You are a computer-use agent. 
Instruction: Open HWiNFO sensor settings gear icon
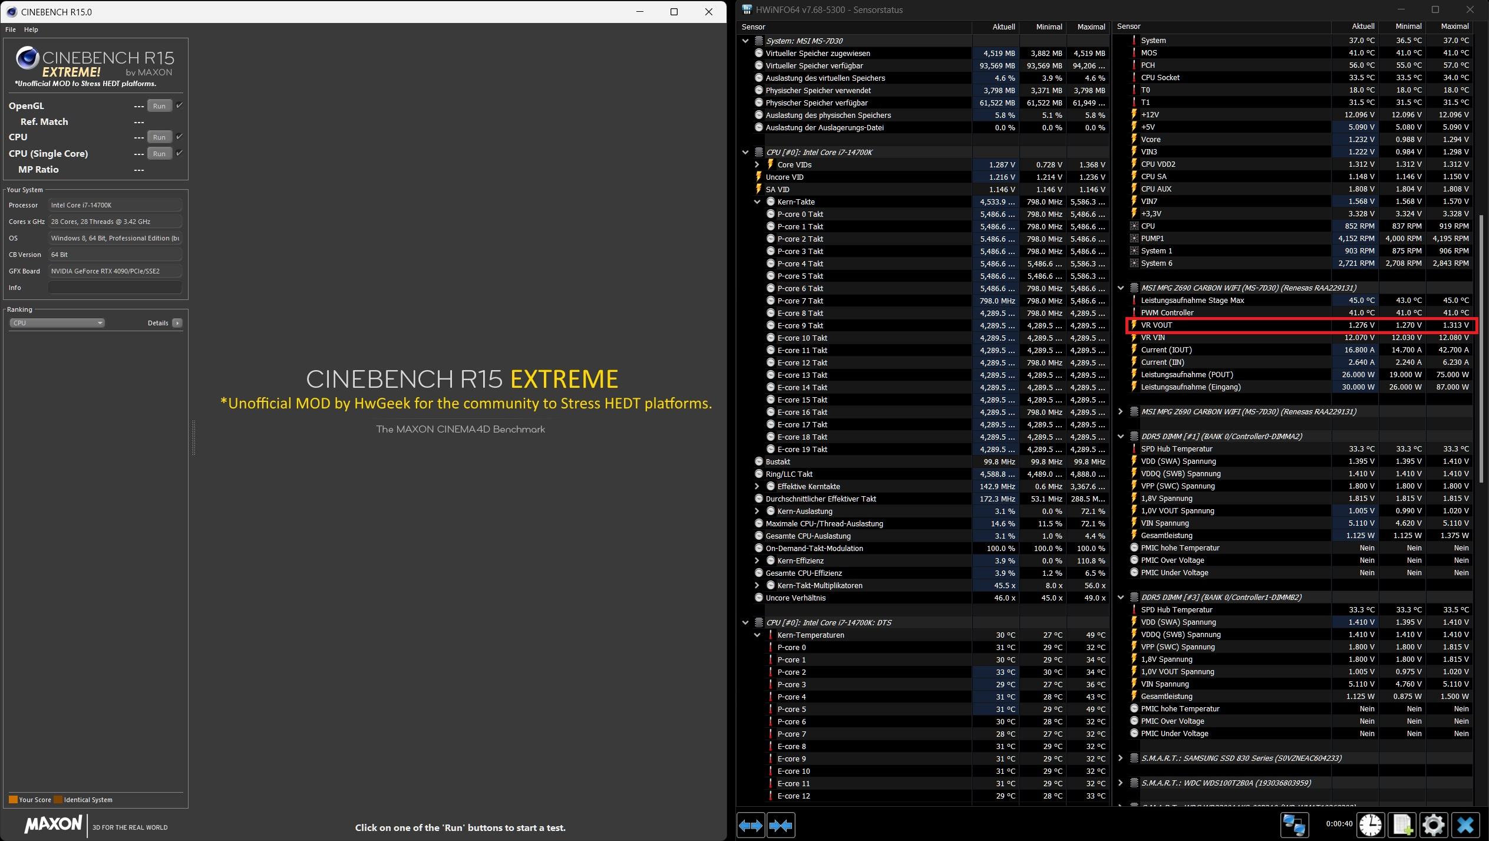(x=1434, y=825)
